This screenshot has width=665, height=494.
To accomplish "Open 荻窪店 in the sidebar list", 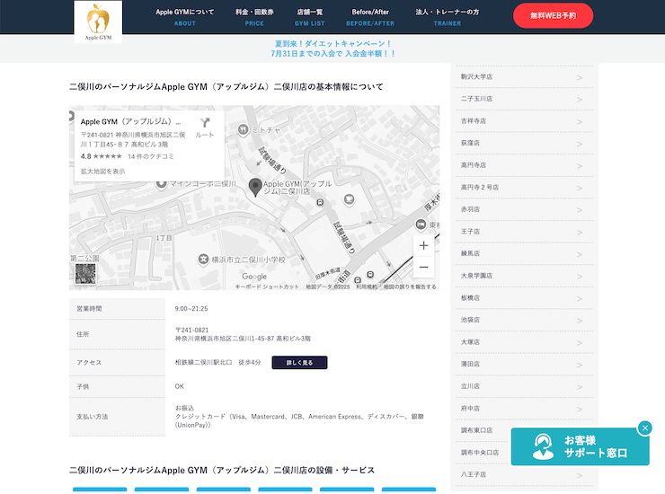I will point(524,143).
